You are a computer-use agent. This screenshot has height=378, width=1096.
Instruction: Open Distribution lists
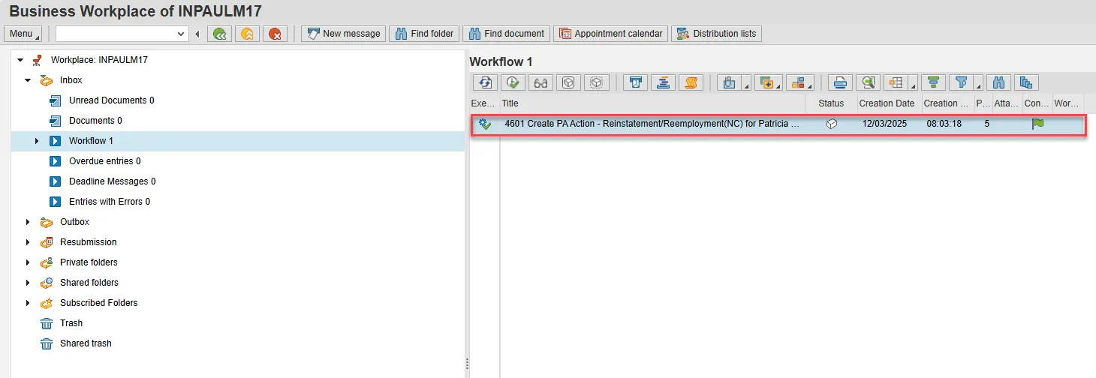(717, 34)
